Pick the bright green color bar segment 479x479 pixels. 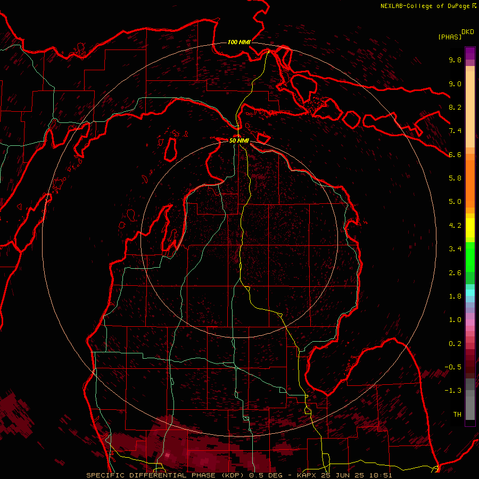[470, 257]
